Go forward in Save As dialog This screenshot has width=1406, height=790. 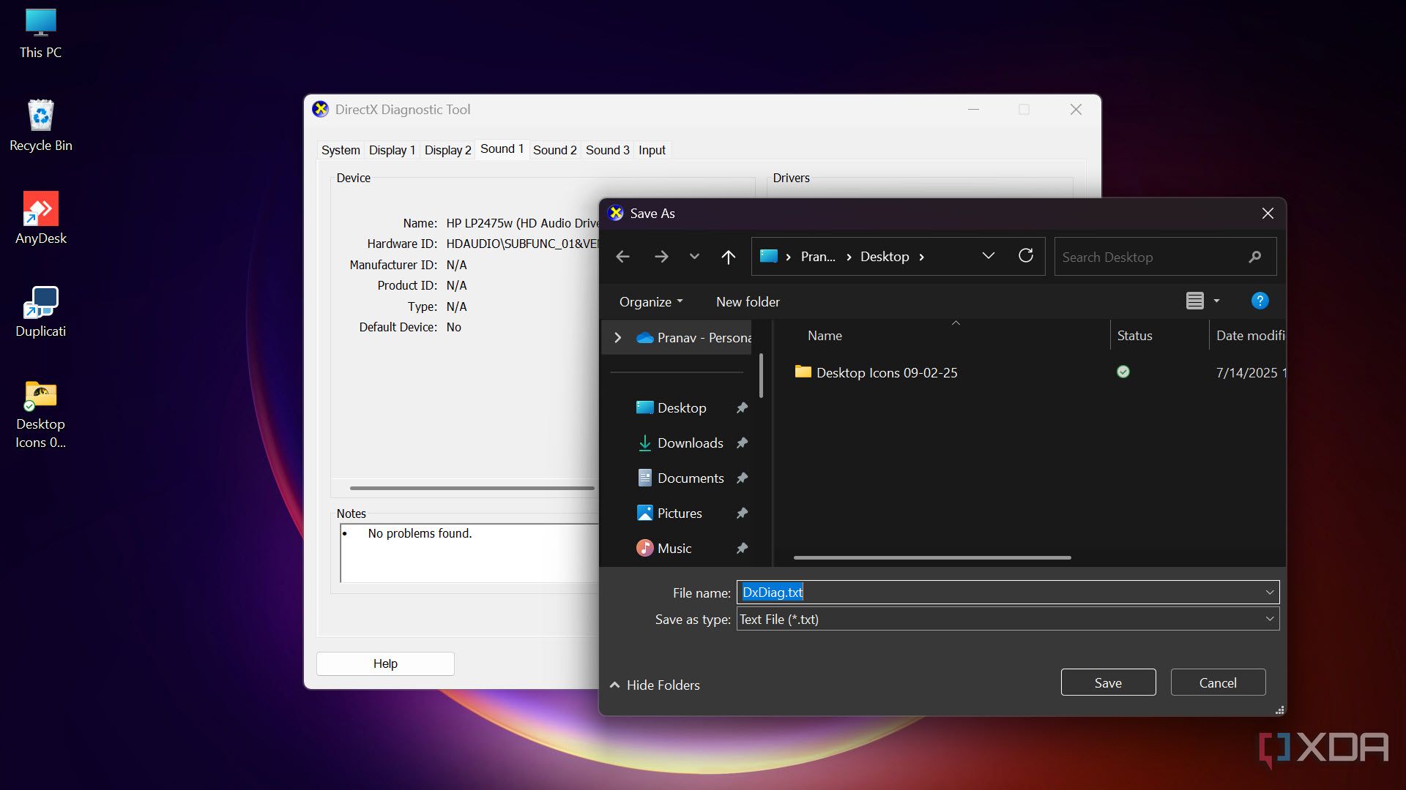(661, 257)
